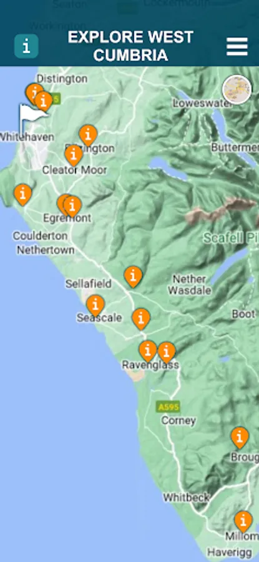Tap the info pin east of Sellafield

tap(133, 277)
